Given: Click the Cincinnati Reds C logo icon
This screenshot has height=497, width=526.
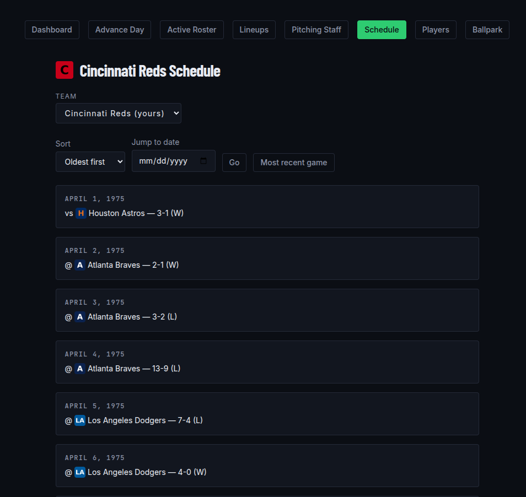Looking at the screenshot, I should click(65, 70).
